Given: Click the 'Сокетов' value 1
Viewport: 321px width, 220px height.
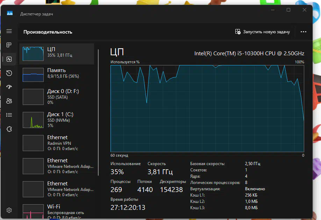Looking at the screenshot, I should click(x=246, y=170).
